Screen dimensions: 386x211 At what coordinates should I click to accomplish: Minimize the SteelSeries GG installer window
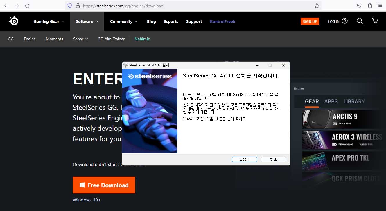tap(257, 65)
